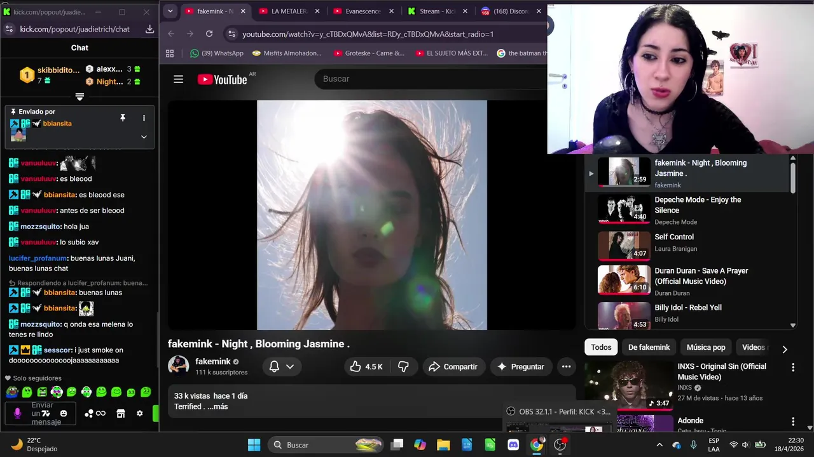
Task: Open chat settings gear in Kick chat
Action: point(140,414)
